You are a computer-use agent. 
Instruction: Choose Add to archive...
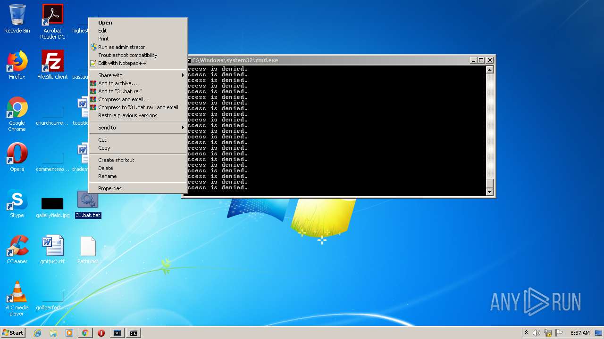138,83
